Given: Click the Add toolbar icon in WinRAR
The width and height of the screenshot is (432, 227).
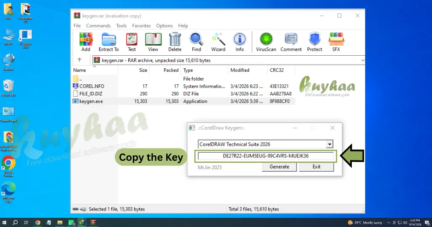Looking at the screenshot, I should click(x=86, y=42).
